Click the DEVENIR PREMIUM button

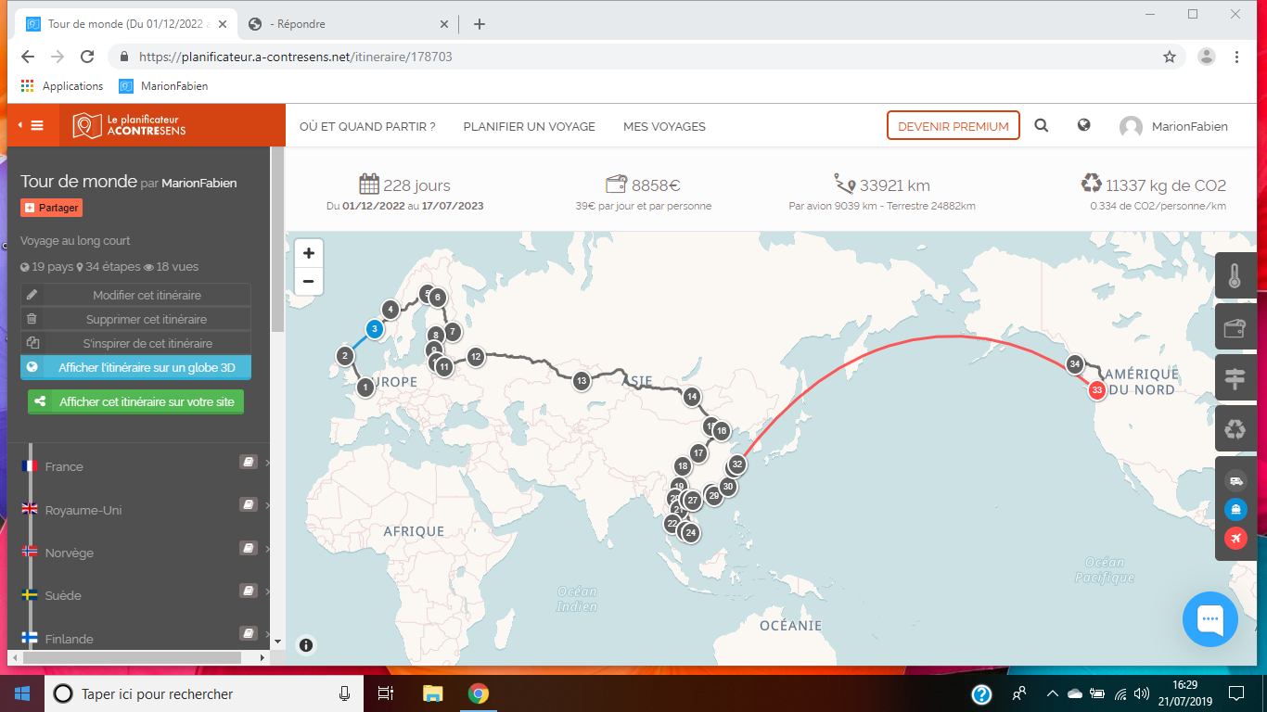pos(953,126)
